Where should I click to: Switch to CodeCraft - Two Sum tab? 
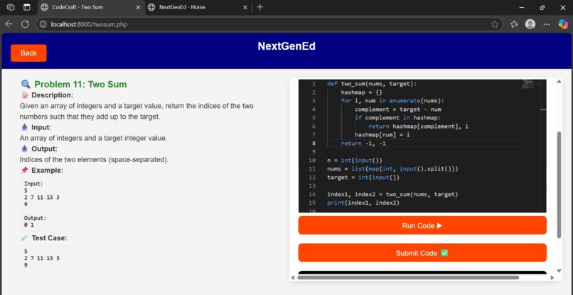(90, 7)
